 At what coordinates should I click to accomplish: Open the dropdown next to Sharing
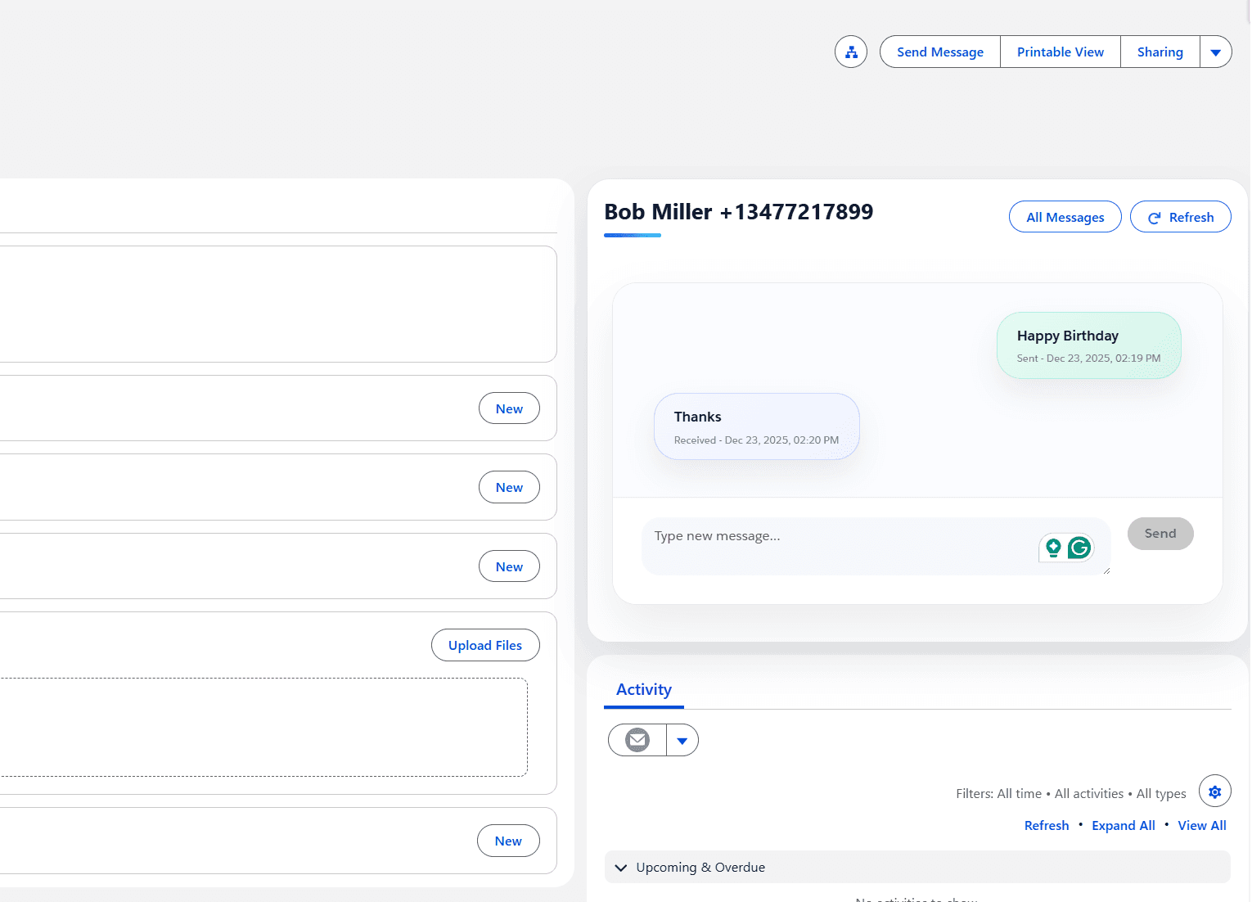(x=1216, y=52)
